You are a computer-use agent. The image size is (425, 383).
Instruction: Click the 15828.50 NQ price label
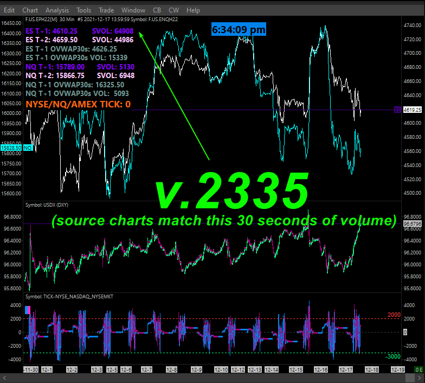tap(11, 148)
